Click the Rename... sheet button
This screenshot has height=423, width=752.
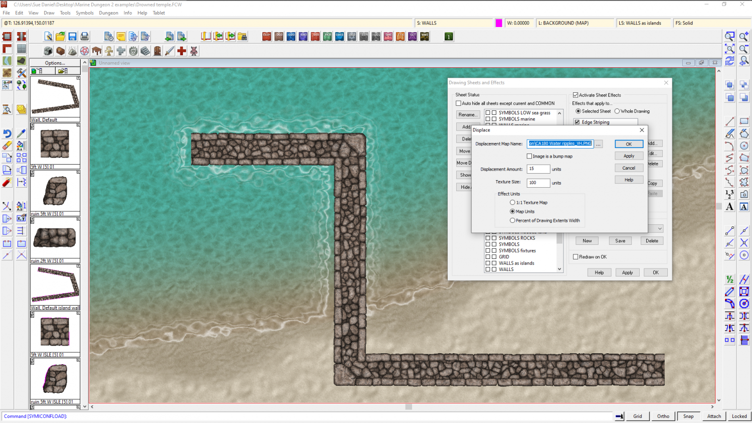468,115
